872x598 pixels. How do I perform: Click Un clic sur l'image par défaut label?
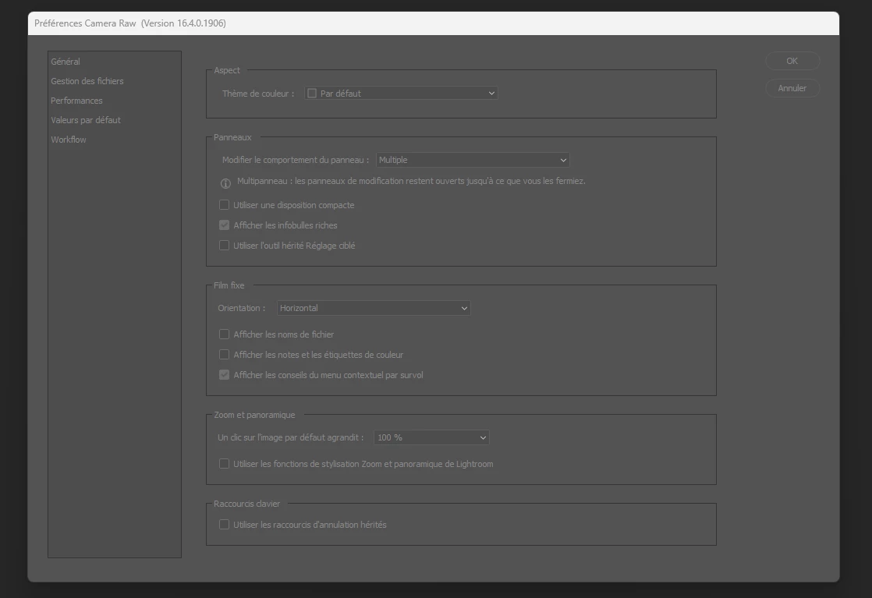tap(291, 437)
